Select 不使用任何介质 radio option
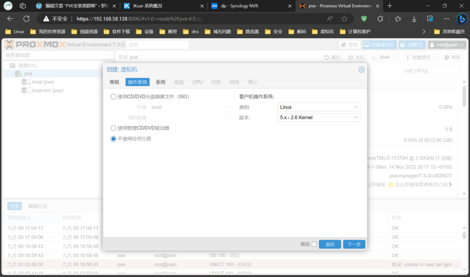The height and width of the screenshot is (277, 470). (113, 139)
